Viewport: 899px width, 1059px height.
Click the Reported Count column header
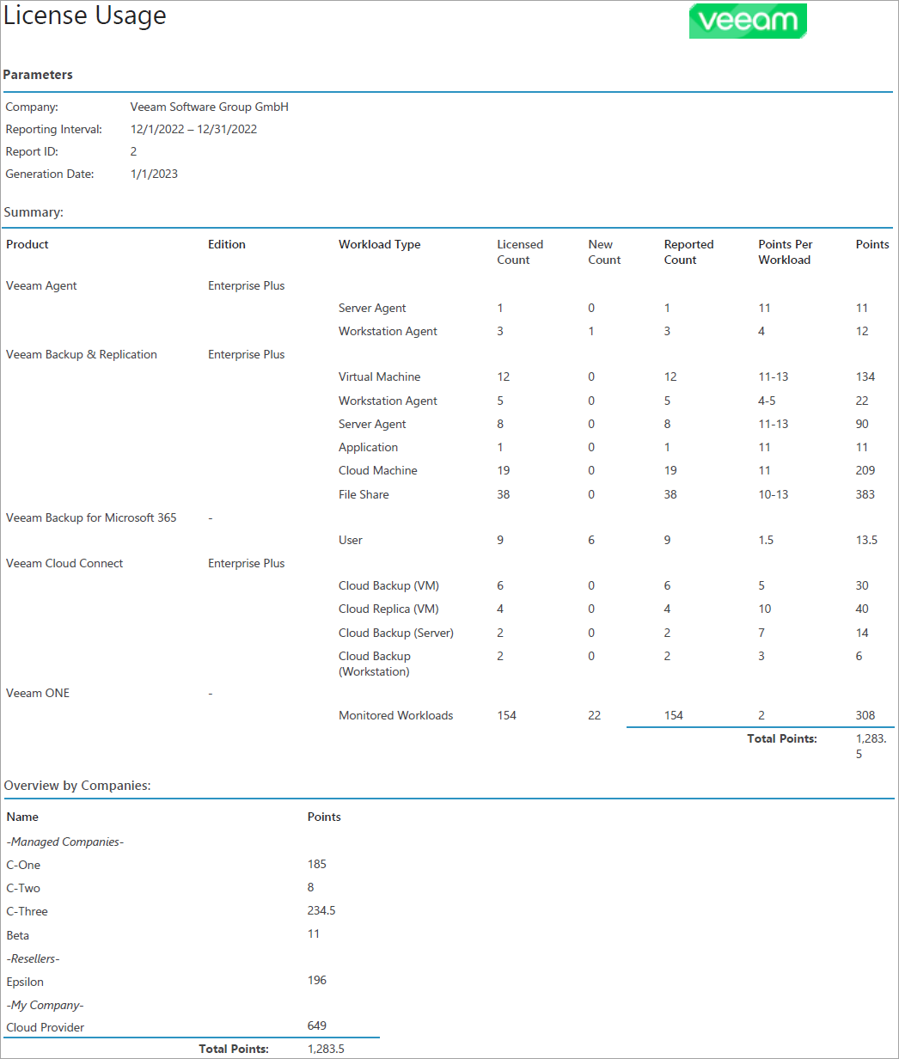(689, 252)
